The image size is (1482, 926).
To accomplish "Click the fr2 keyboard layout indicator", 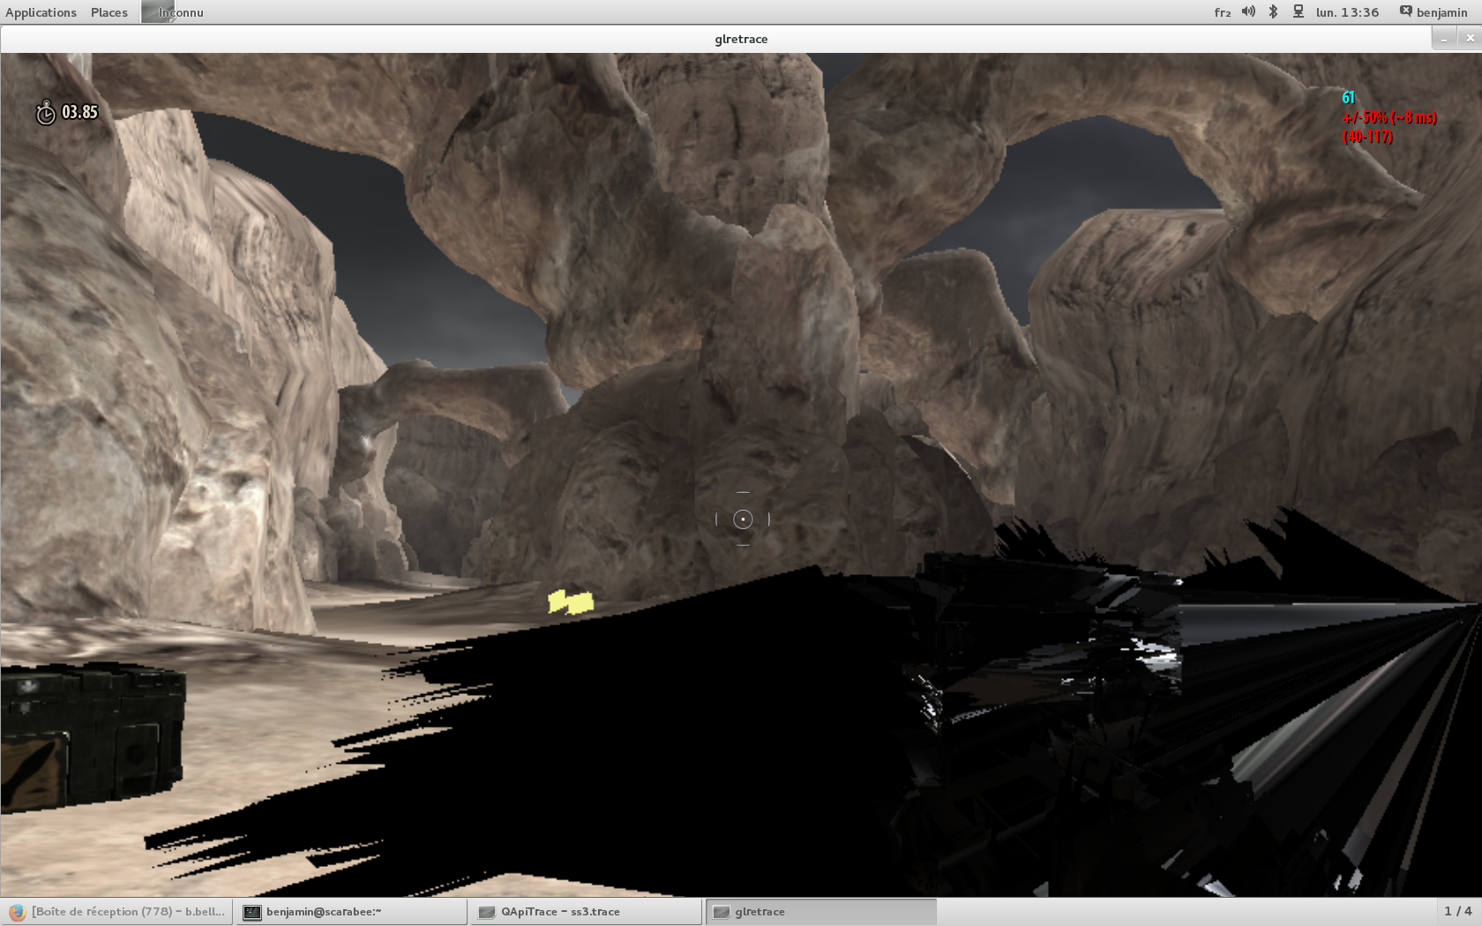I will 1222,12.
